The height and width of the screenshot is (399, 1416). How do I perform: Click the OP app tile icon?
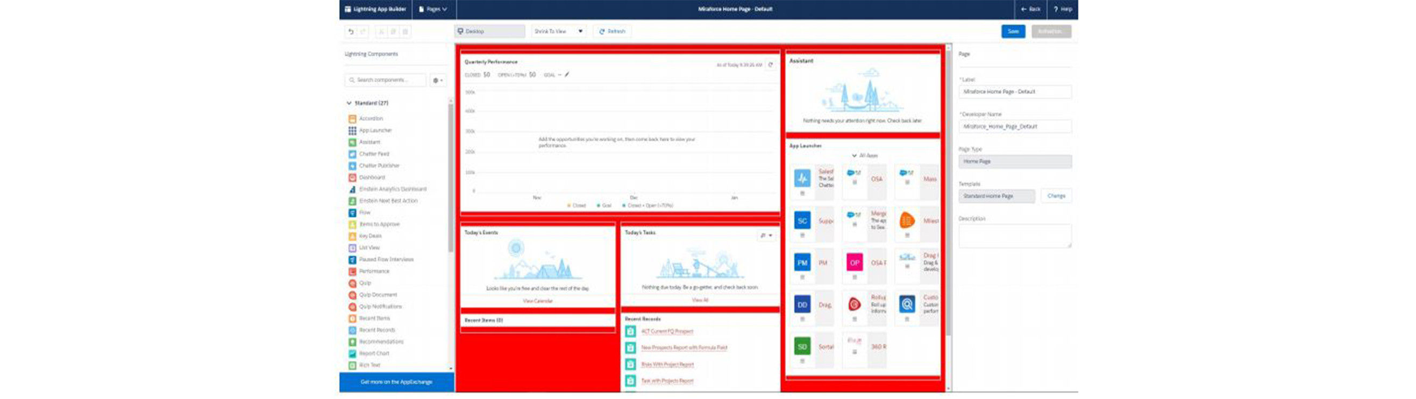854,263
